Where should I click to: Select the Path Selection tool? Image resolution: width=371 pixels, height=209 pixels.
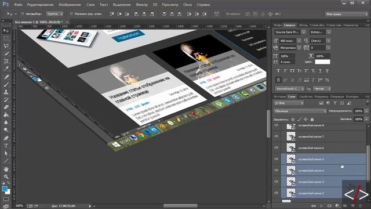(6, 153)
